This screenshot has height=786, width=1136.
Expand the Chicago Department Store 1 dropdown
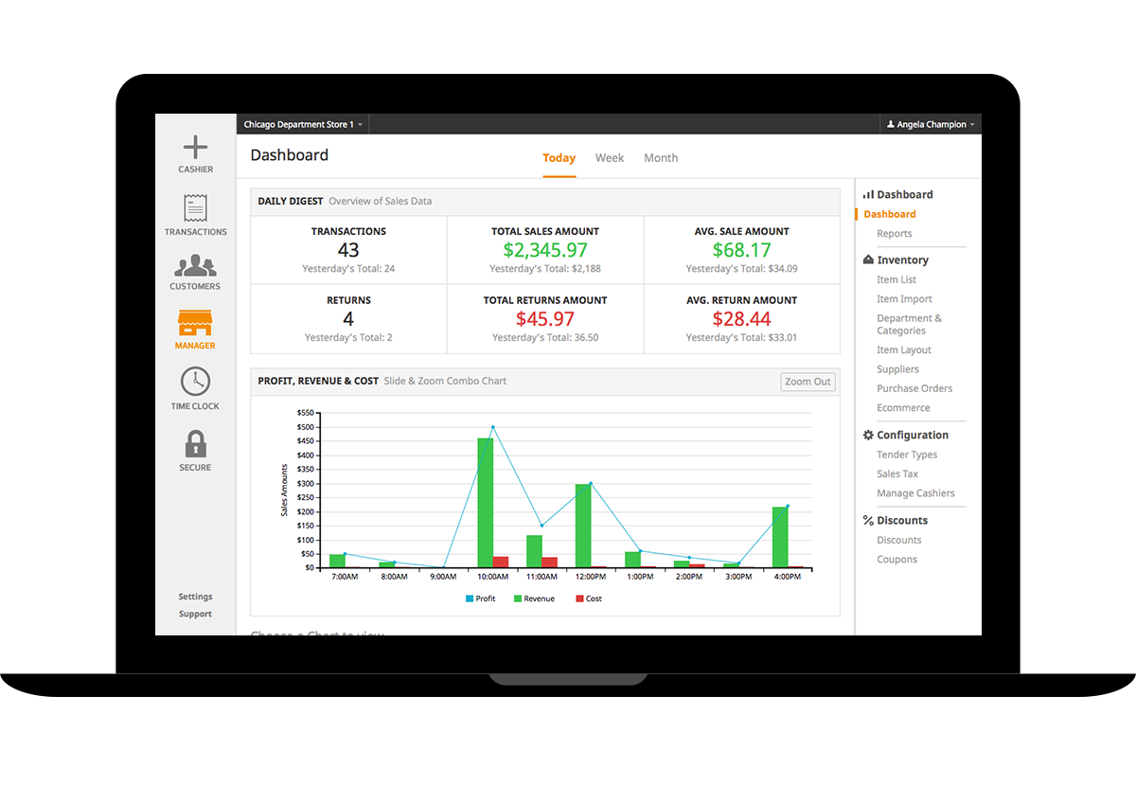pyautogui.click(x=303, y=125)
